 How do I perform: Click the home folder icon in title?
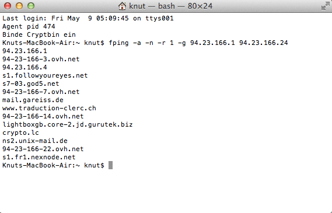(x=122, y=6)
